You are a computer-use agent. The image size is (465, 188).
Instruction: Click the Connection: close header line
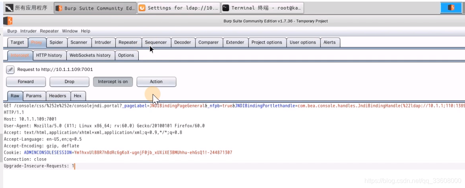pos(25,159)
